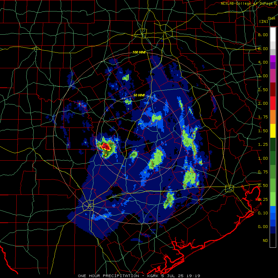Click the 2.50 scale value
Screen dimensions: 278x278
[263, 90]
